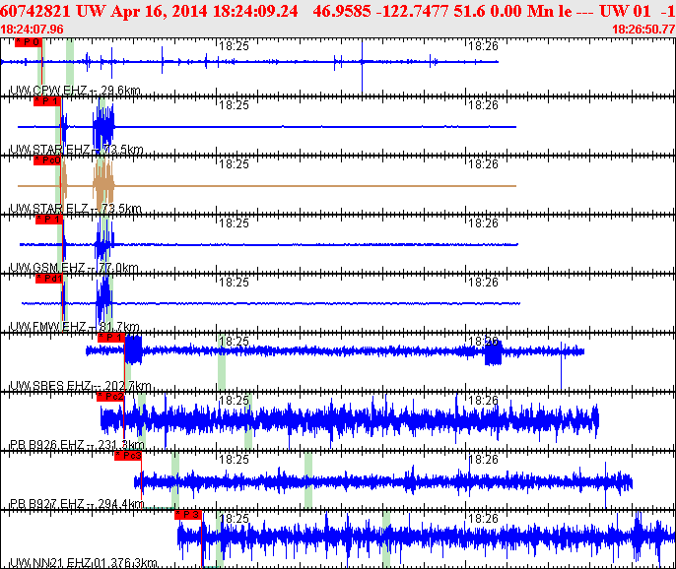Click the red P pick flag on UW.STAR ELZ trace

[46, 160]
